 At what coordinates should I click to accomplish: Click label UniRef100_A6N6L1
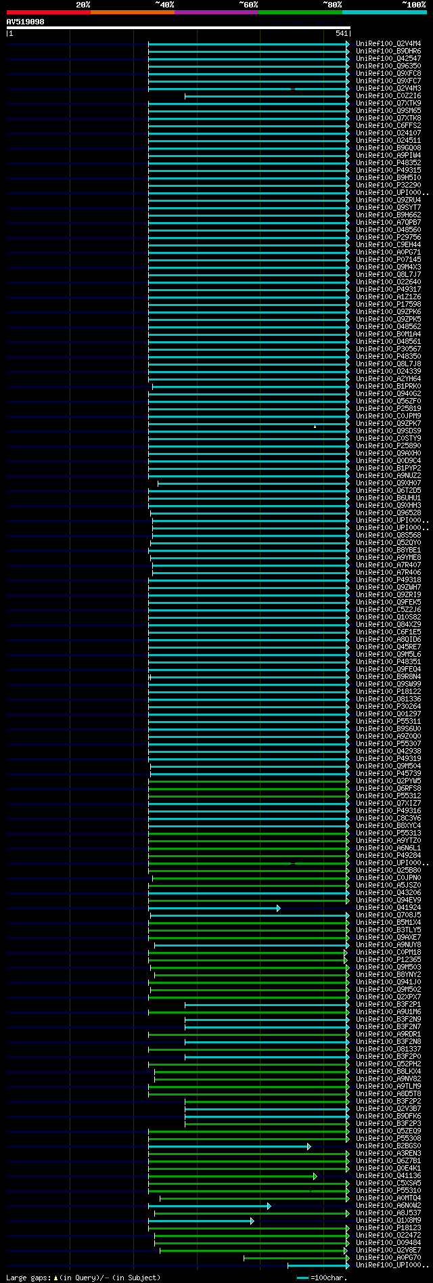click(x=388, y=848)
